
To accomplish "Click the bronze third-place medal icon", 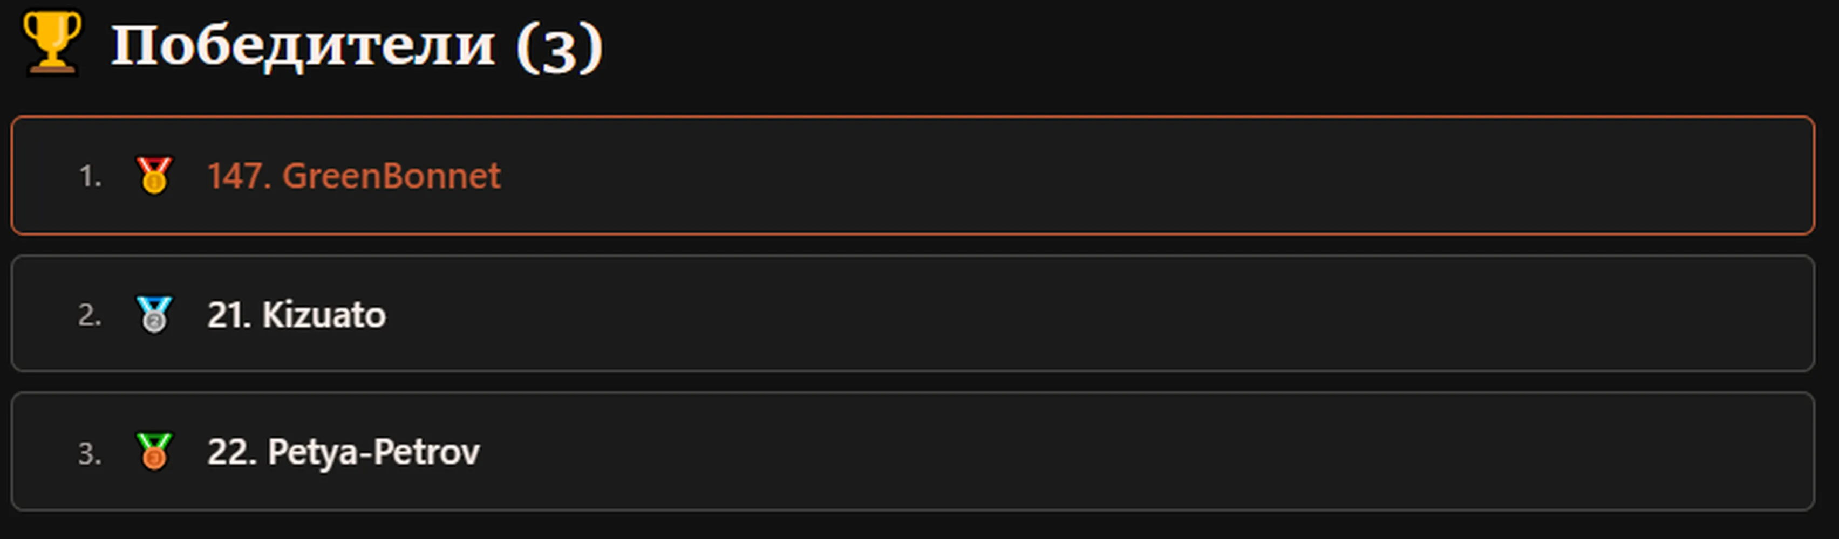I will tap(154, 451).
